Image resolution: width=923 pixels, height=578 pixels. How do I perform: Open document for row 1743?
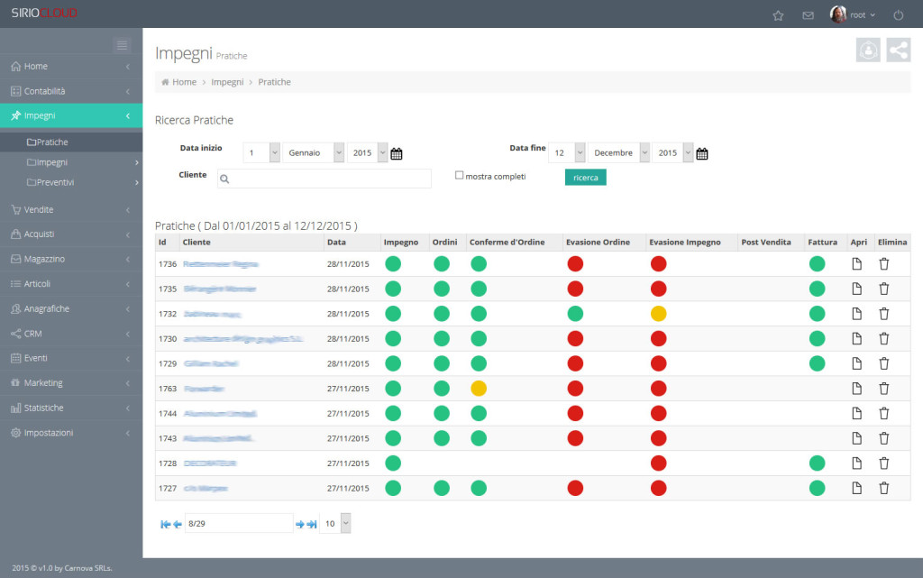856,438
